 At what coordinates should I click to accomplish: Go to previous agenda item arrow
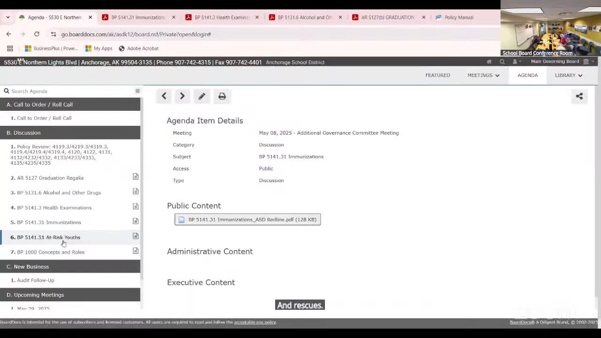click(164, 96)
